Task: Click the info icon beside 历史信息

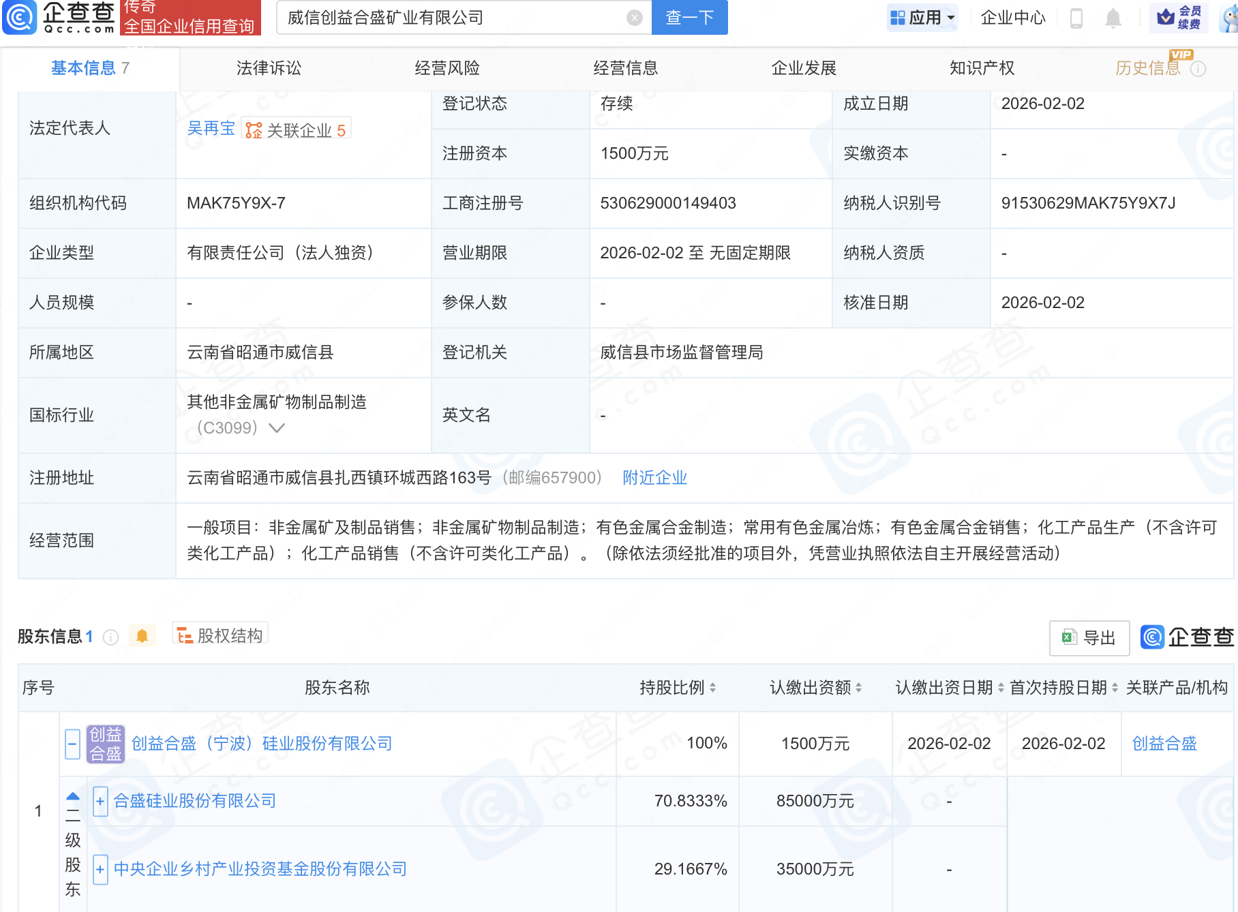Action: [x=1198, y=69]
